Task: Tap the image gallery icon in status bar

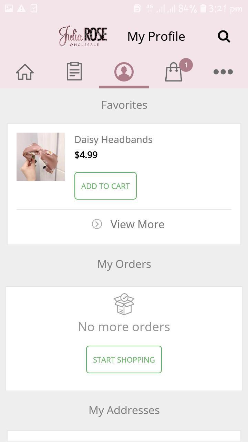Action: pos(9,8)
